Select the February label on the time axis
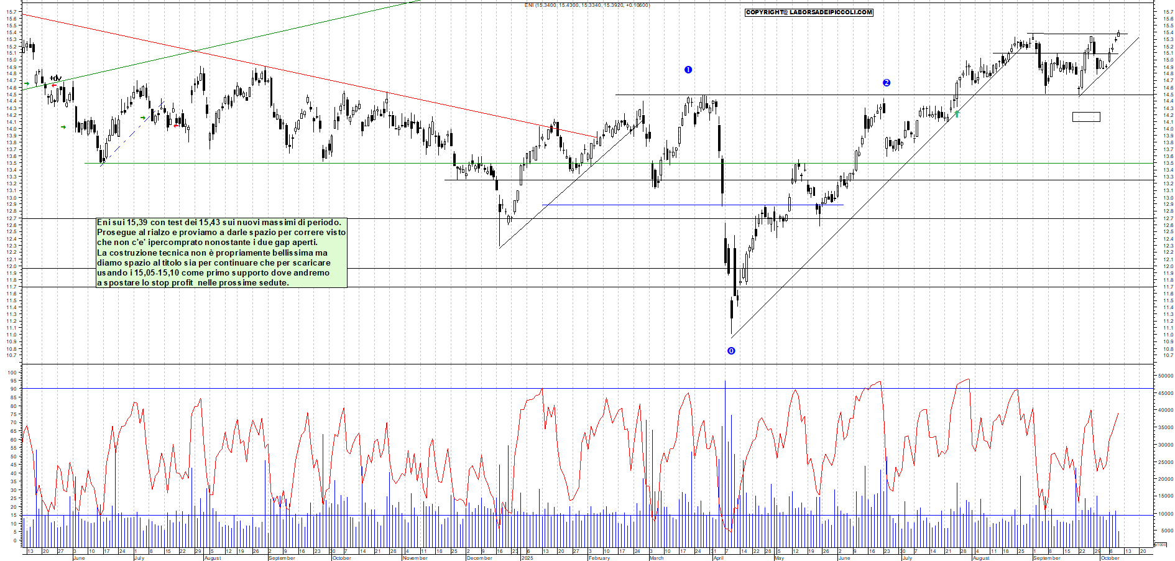1175x561 pixels. coord(599,558)
